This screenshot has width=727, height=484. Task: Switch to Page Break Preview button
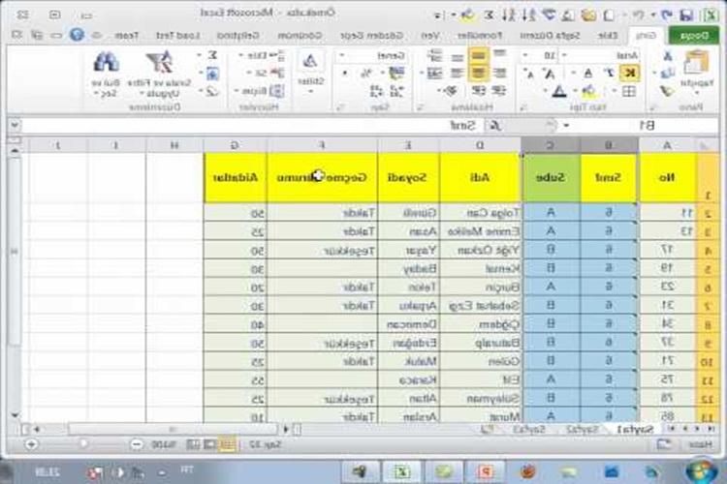[193, 444]
